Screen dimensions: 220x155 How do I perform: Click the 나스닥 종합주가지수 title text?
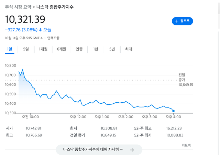click(x=55, y=7)
